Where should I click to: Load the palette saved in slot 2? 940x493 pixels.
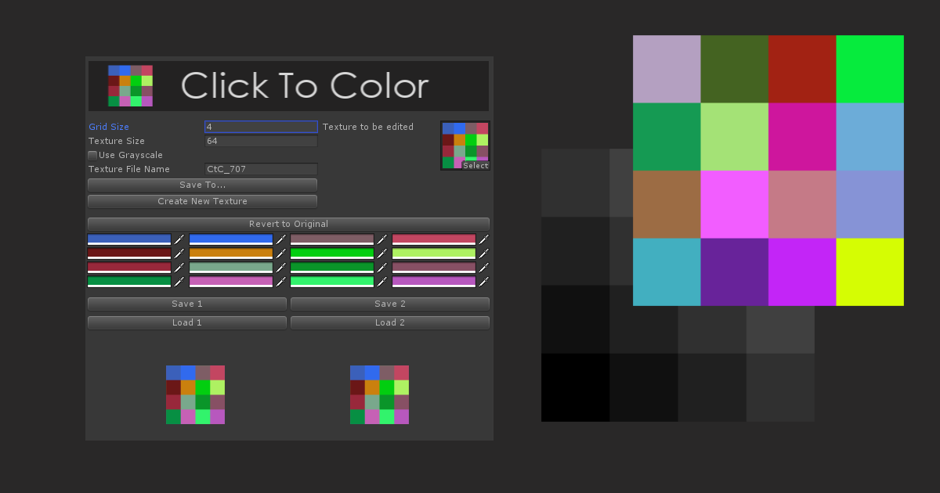389,322
